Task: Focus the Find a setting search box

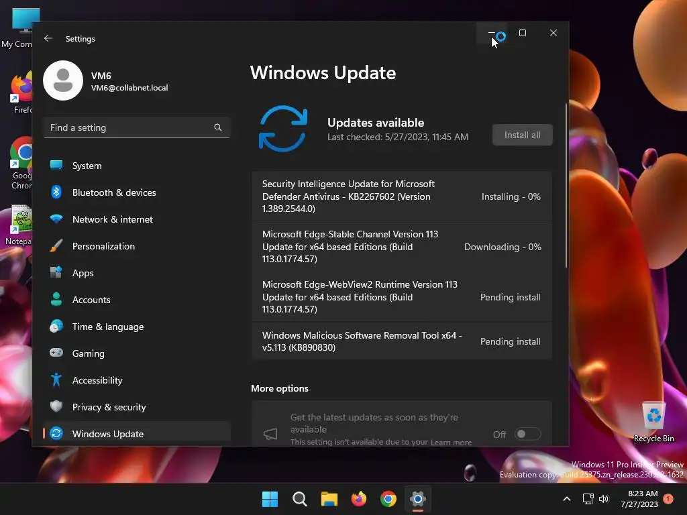Action: click(x=137, y=127)
